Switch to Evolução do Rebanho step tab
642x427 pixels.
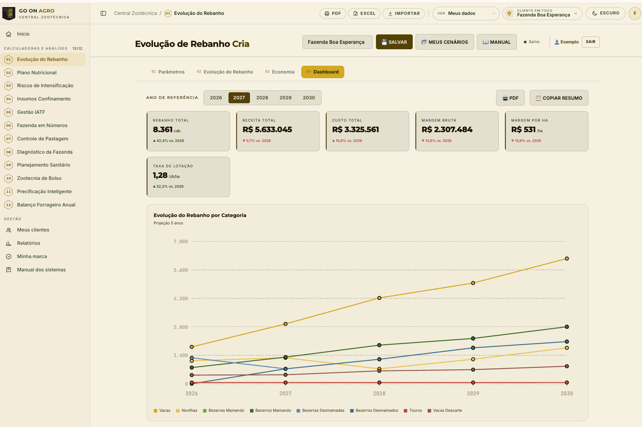(225, 72)
